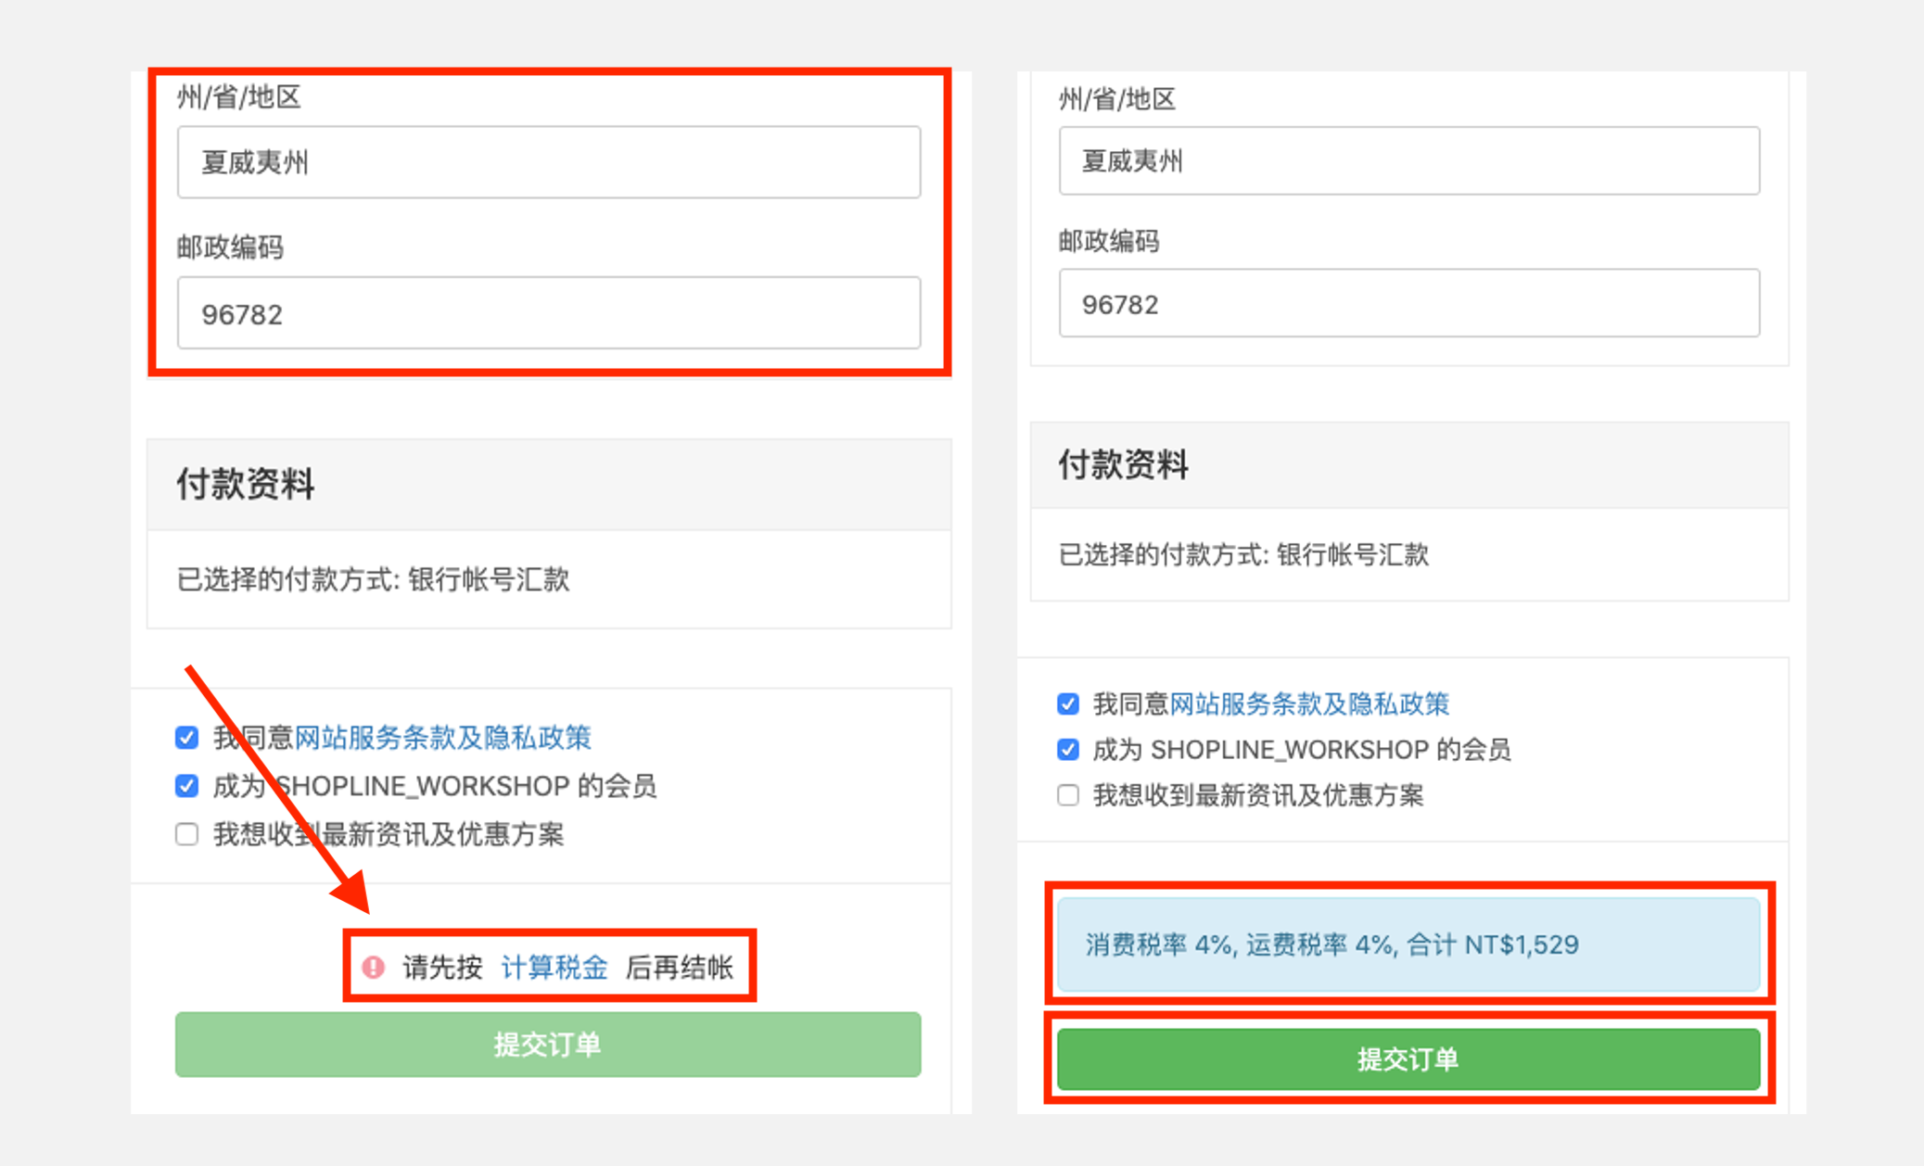
Task: Click the 计算税金 link
Action: 554,968
